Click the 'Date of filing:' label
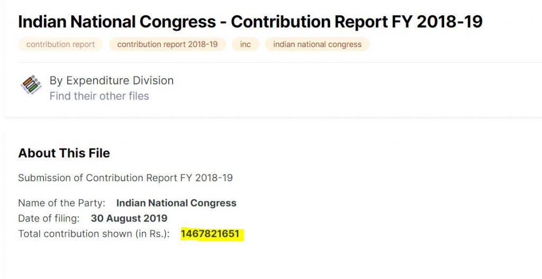Screen dimensions: 542x279 (x=49, y=218)
